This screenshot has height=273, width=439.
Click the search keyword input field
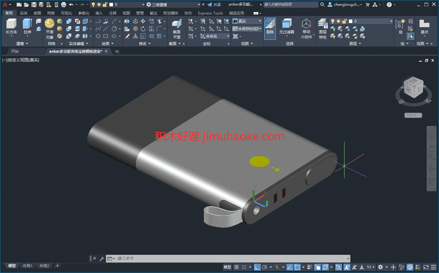coord(290,4)
